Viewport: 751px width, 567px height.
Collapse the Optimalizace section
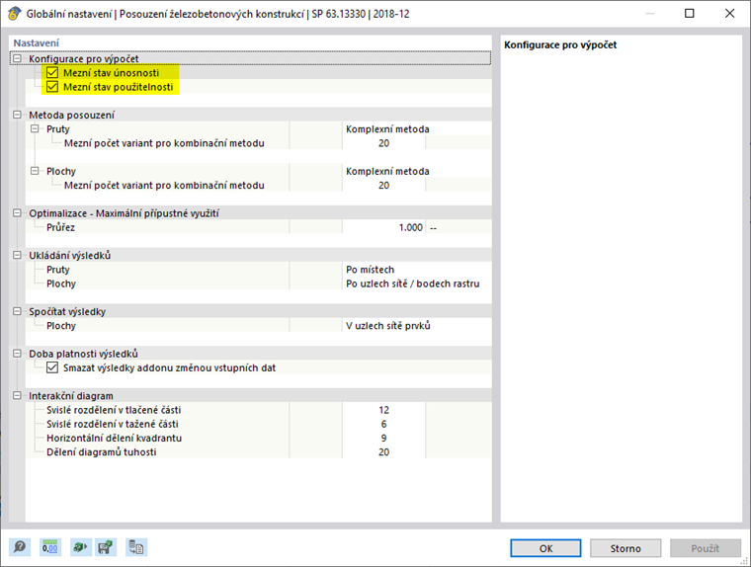point(17,213)
